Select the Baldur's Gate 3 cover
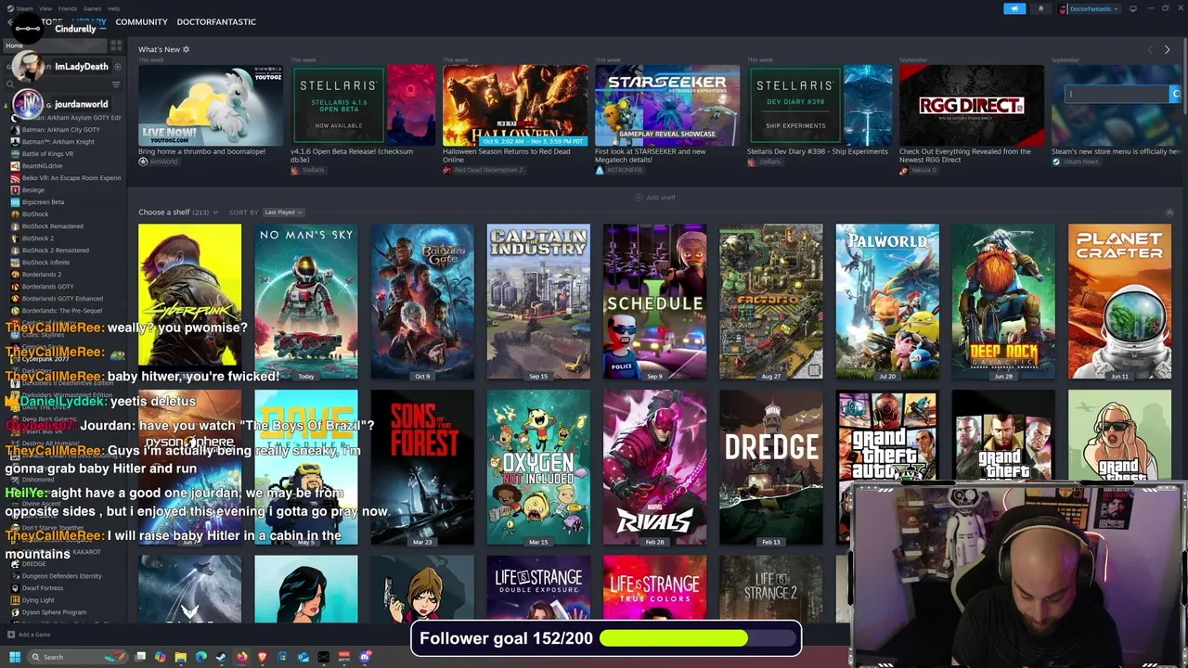 tap(422, 302)
